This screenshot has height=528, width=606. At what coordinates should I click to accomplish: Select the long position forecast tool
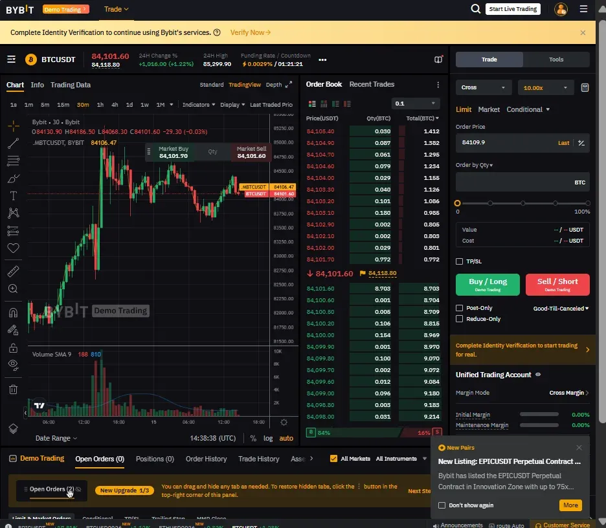tap(13, 230)
